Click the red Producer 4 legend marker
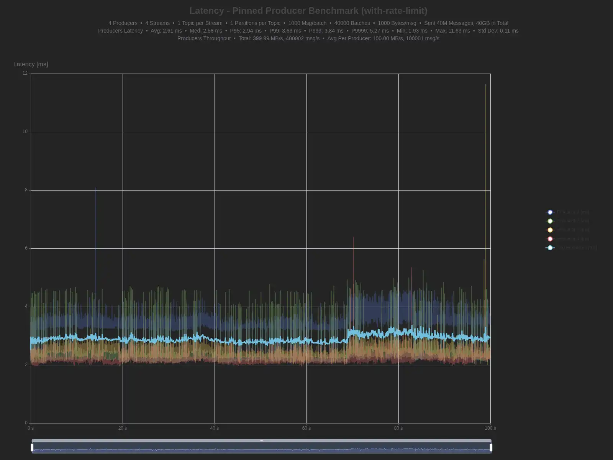Image resolution: width=613 pixels, height=460 pixels. click(x=550, y=239)
